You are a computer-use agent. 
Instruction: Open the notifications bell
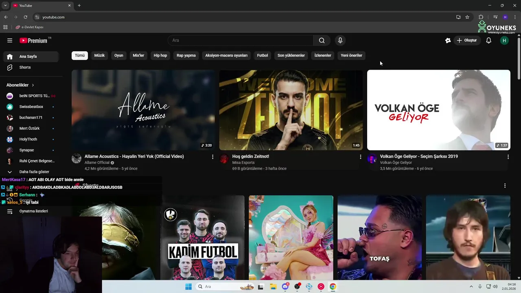pyautogui.click(x=489, y=40)
